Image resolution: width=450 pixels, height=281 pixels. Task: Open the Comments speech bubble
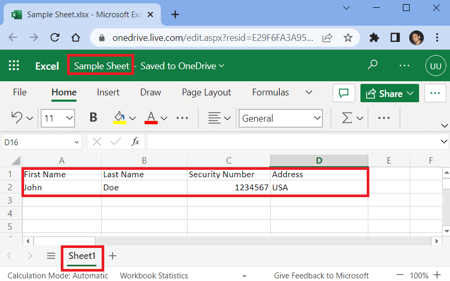(x=344, y=93)
